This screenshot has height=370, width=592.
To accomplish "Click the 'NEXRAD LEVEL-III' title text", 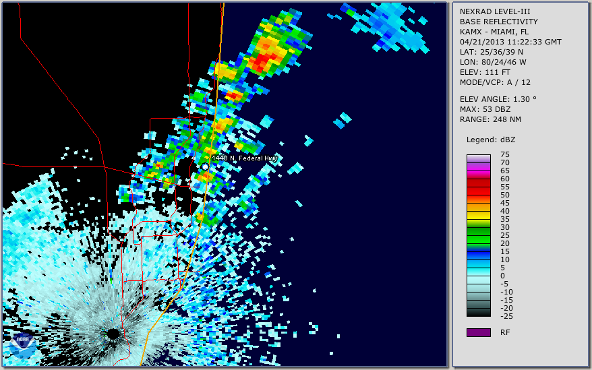I will point(495,11).
